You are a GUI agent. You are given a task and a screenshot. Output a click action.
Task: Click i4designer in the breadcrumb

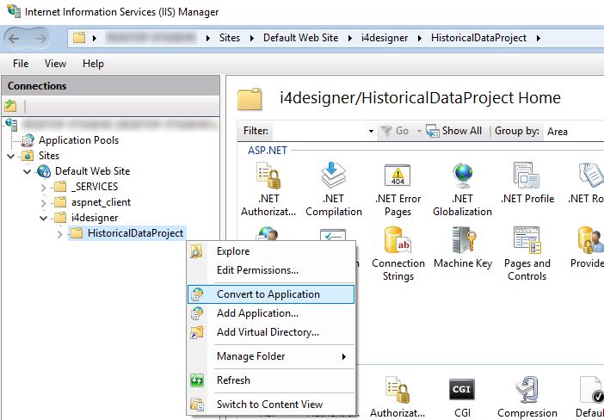point(385,38)
